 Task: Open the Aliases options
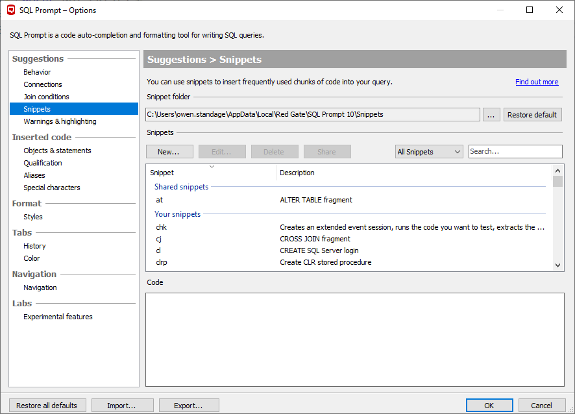pyautogui.click(x=34, y=175)
